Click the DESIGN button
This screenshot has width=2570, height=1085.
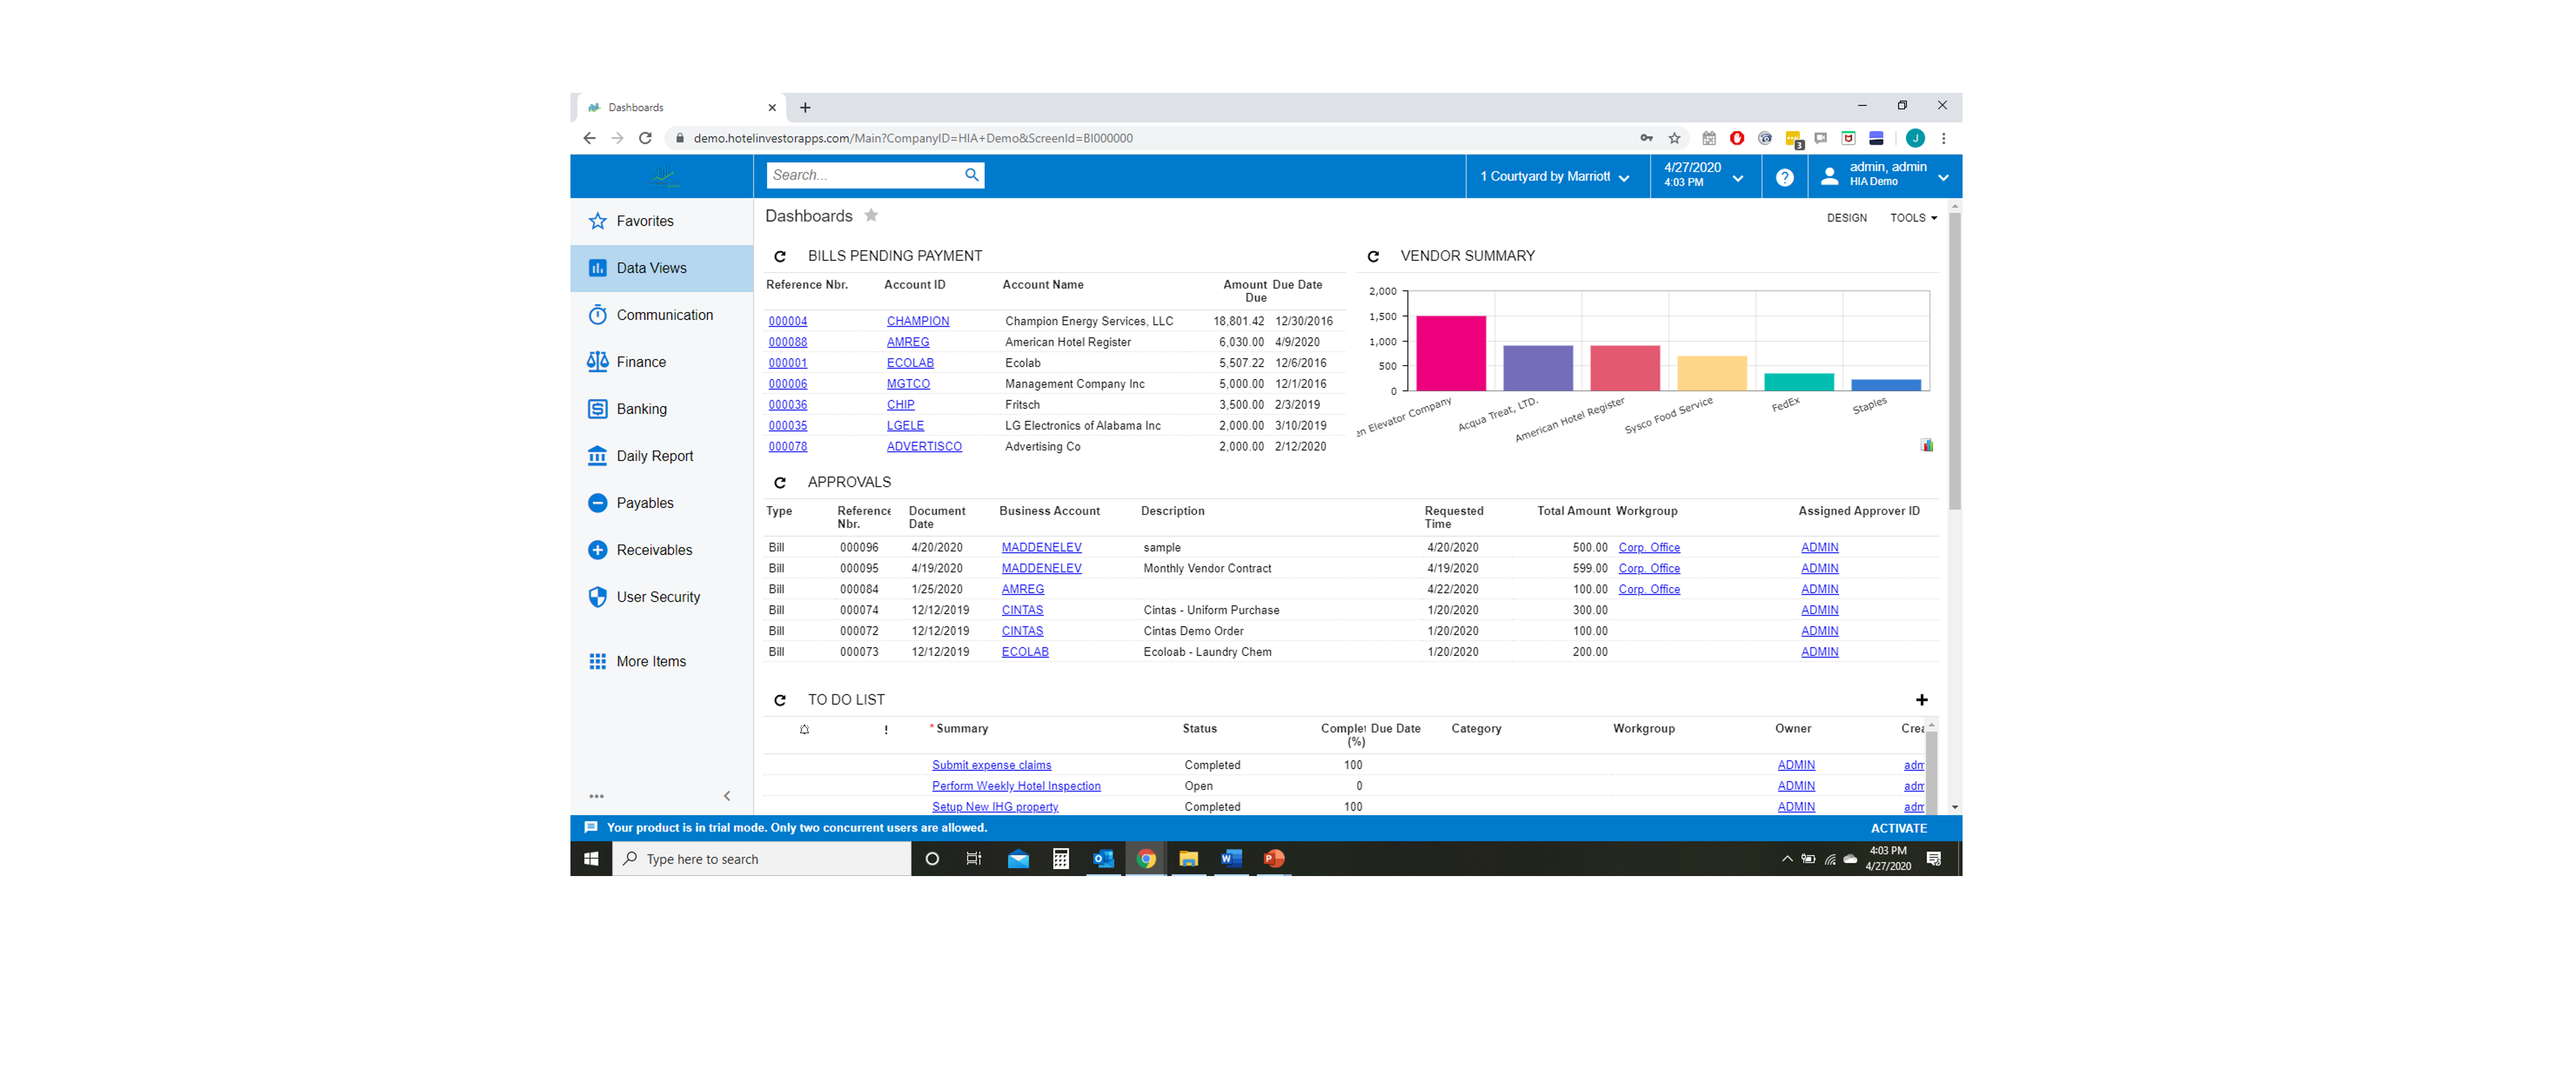point(1846,219)
